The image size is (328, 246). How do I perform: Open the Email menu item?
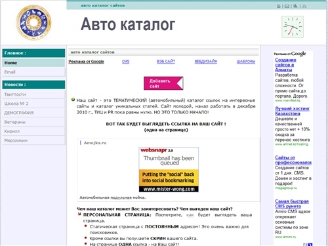click(x=33, y=72)
